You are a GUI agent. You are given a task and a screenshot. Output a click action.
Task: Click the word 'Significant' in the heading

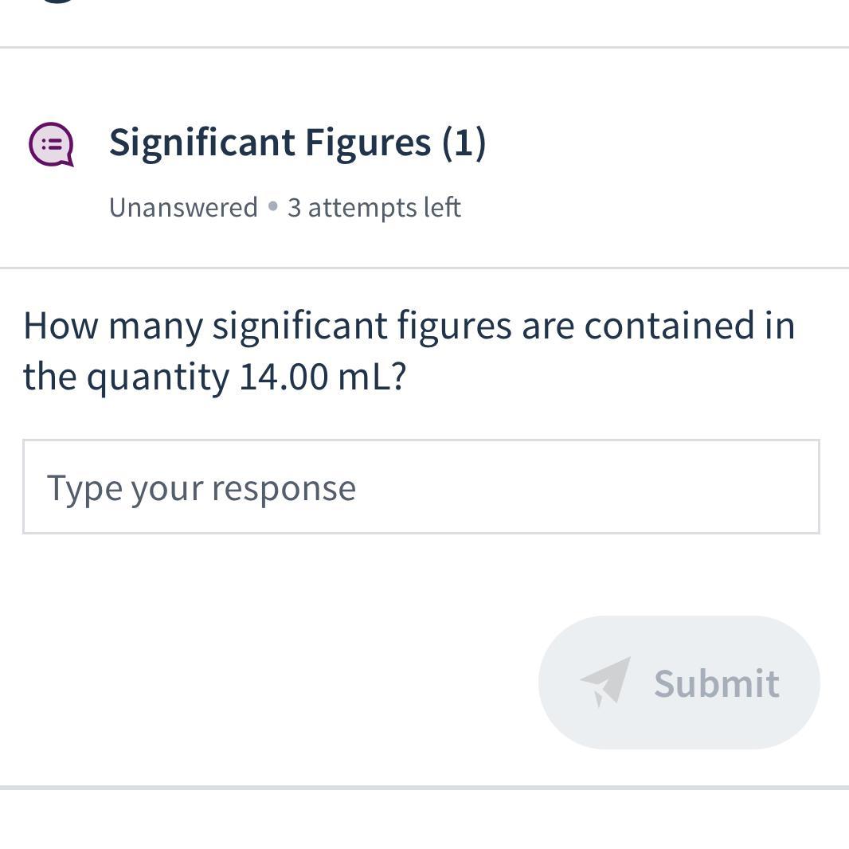pyautogui.click(x=202, y=143)
